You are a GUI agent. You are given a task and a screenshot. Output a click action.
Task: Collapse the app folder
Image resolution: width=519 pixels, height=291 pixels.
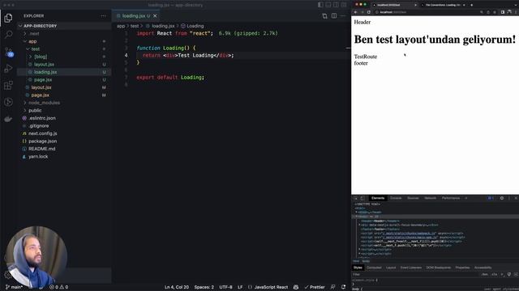click(64, 41)
